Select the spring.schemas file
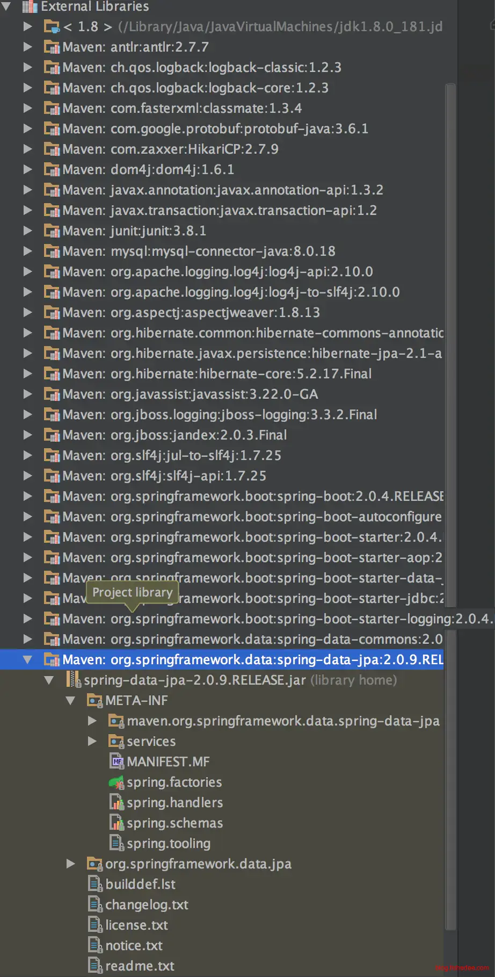The image size is (495, 977). pyautogui.click(x=174, y=823)
